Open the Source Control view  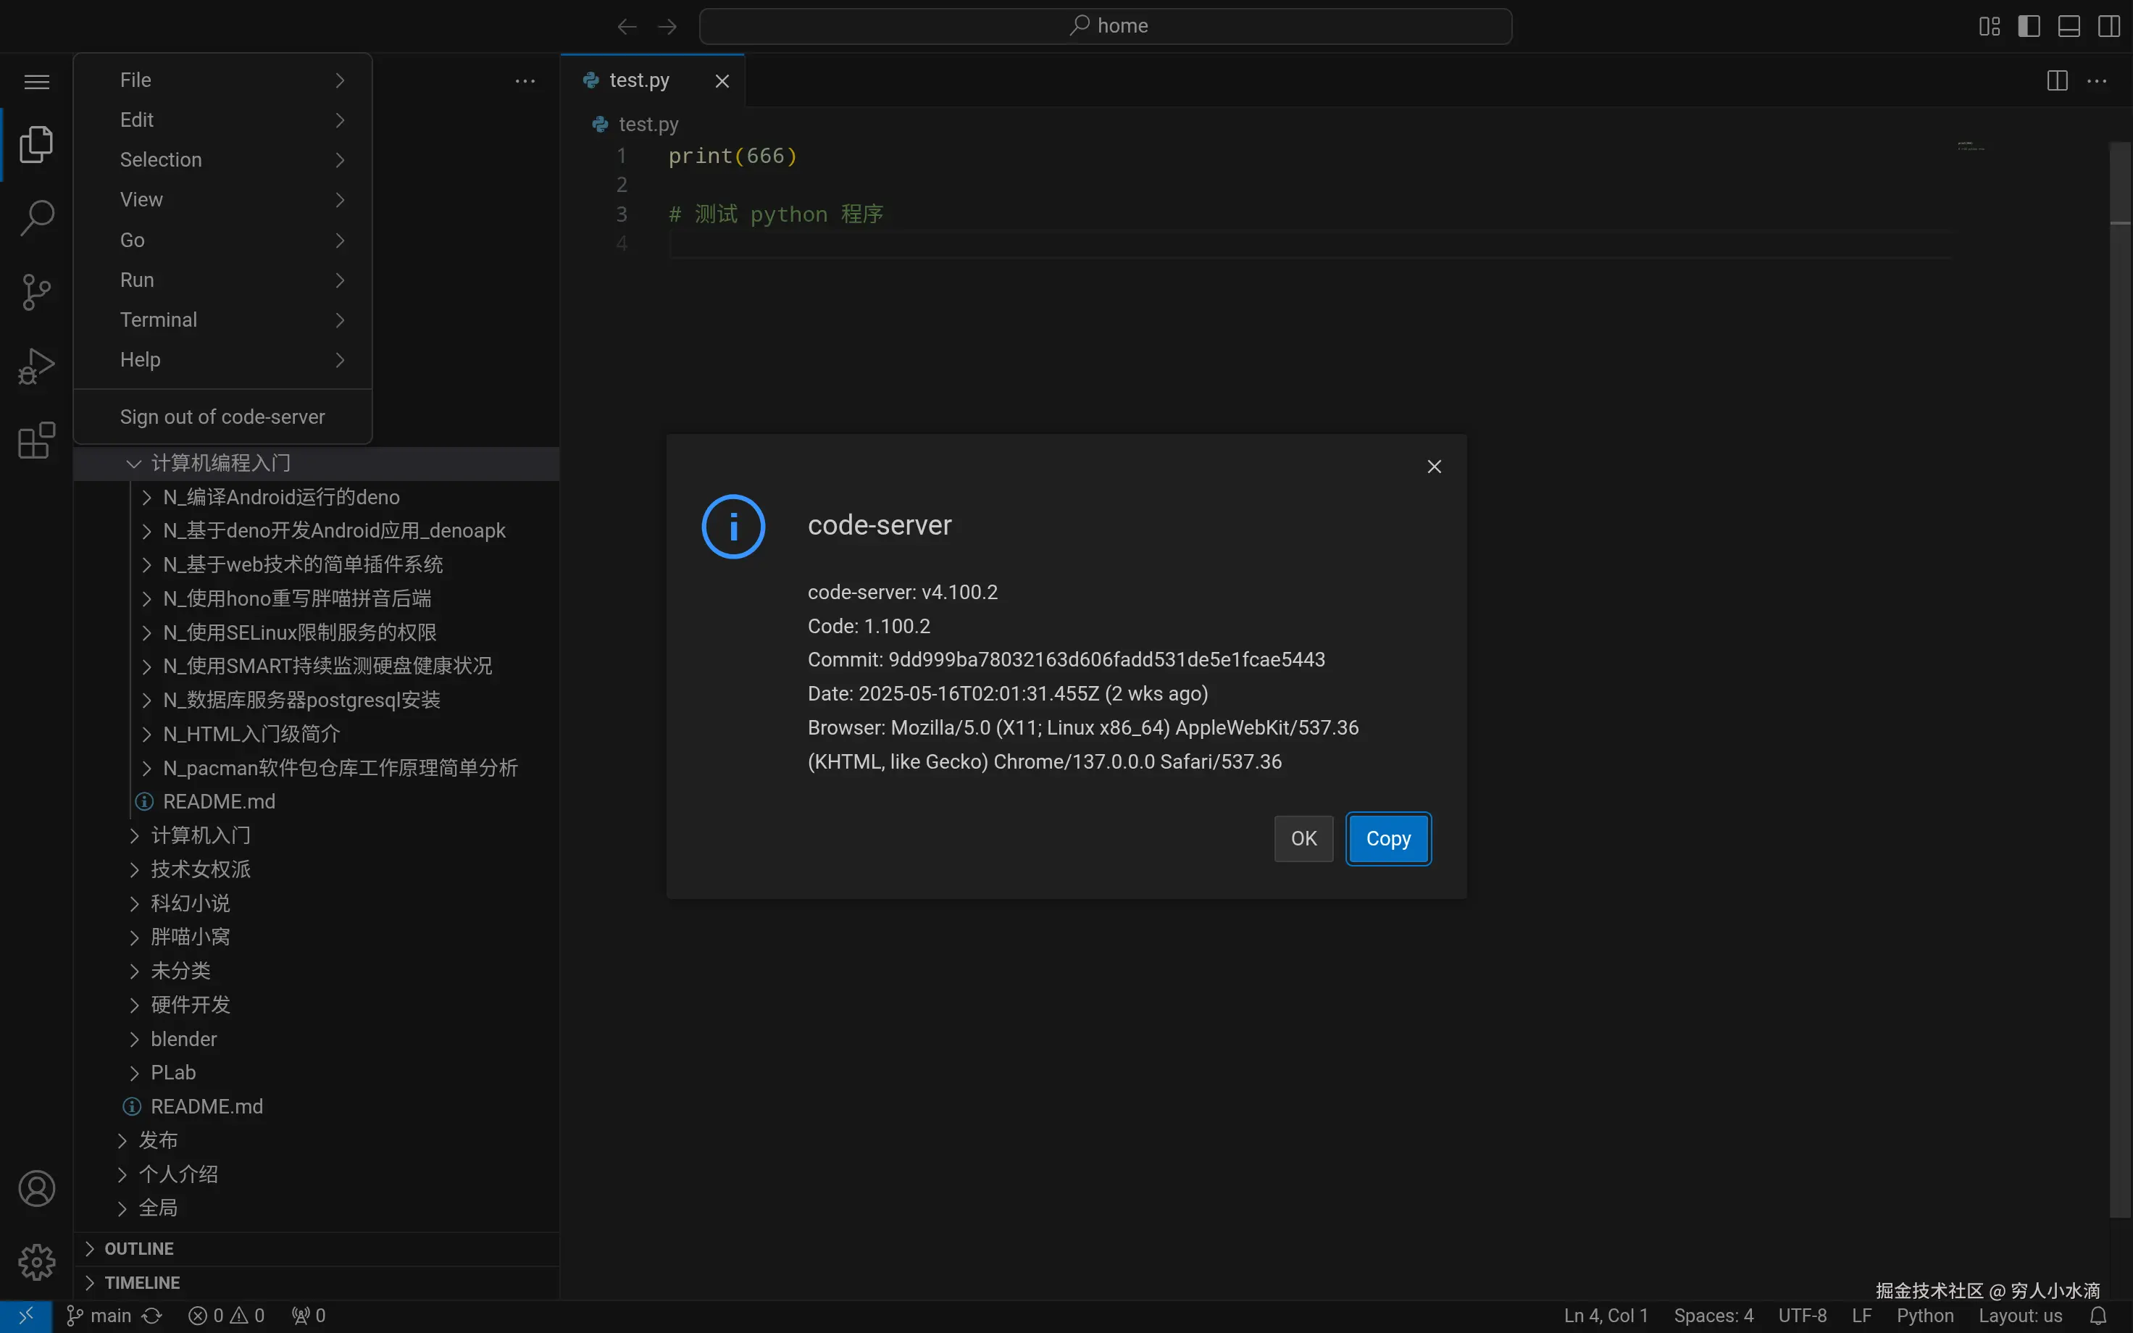click(36, 292)
